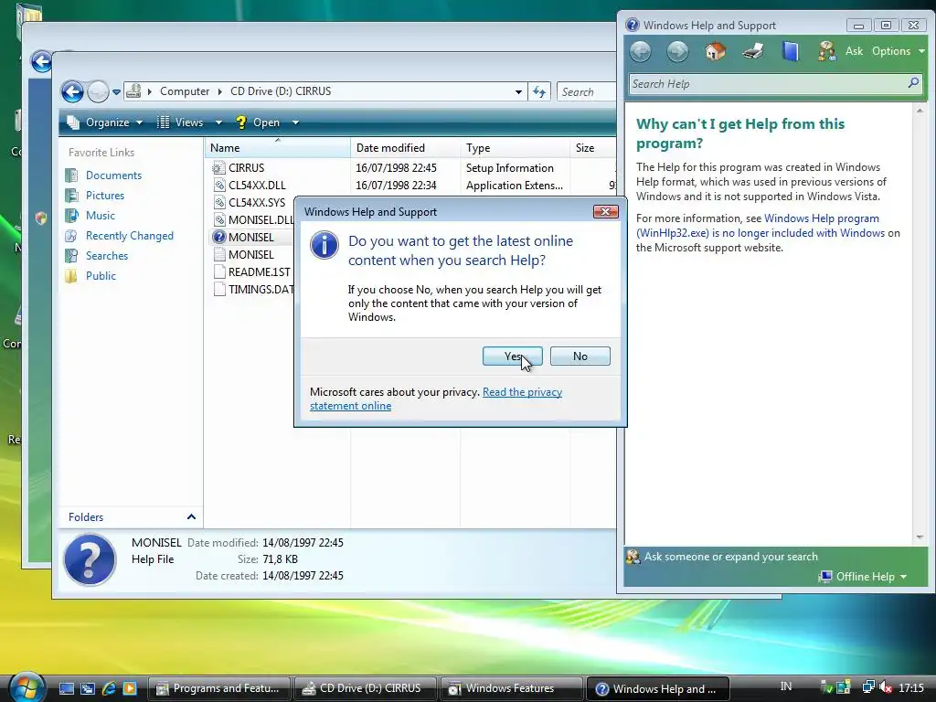
Task: Open Public in Favorite Links
Action: coord(101,276)
